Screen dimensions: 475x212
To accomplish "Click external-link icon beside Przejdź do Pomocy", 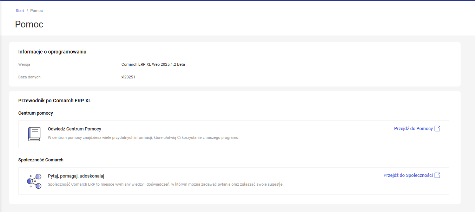I will pos(437,129).
